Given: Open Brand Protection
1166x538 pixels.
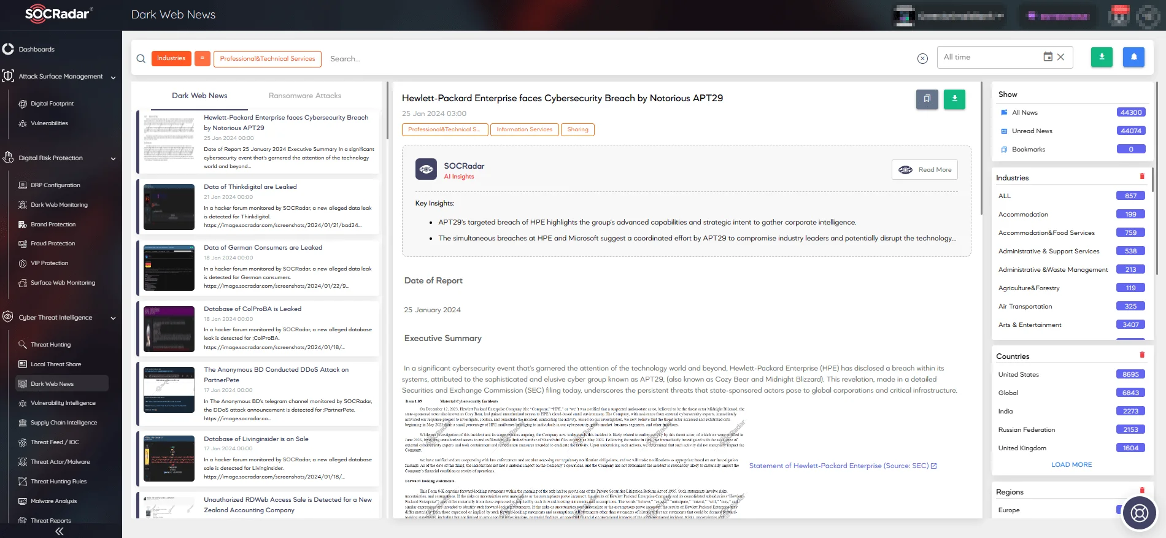Looking at the screenshot, I should click(x=53, y=225).
